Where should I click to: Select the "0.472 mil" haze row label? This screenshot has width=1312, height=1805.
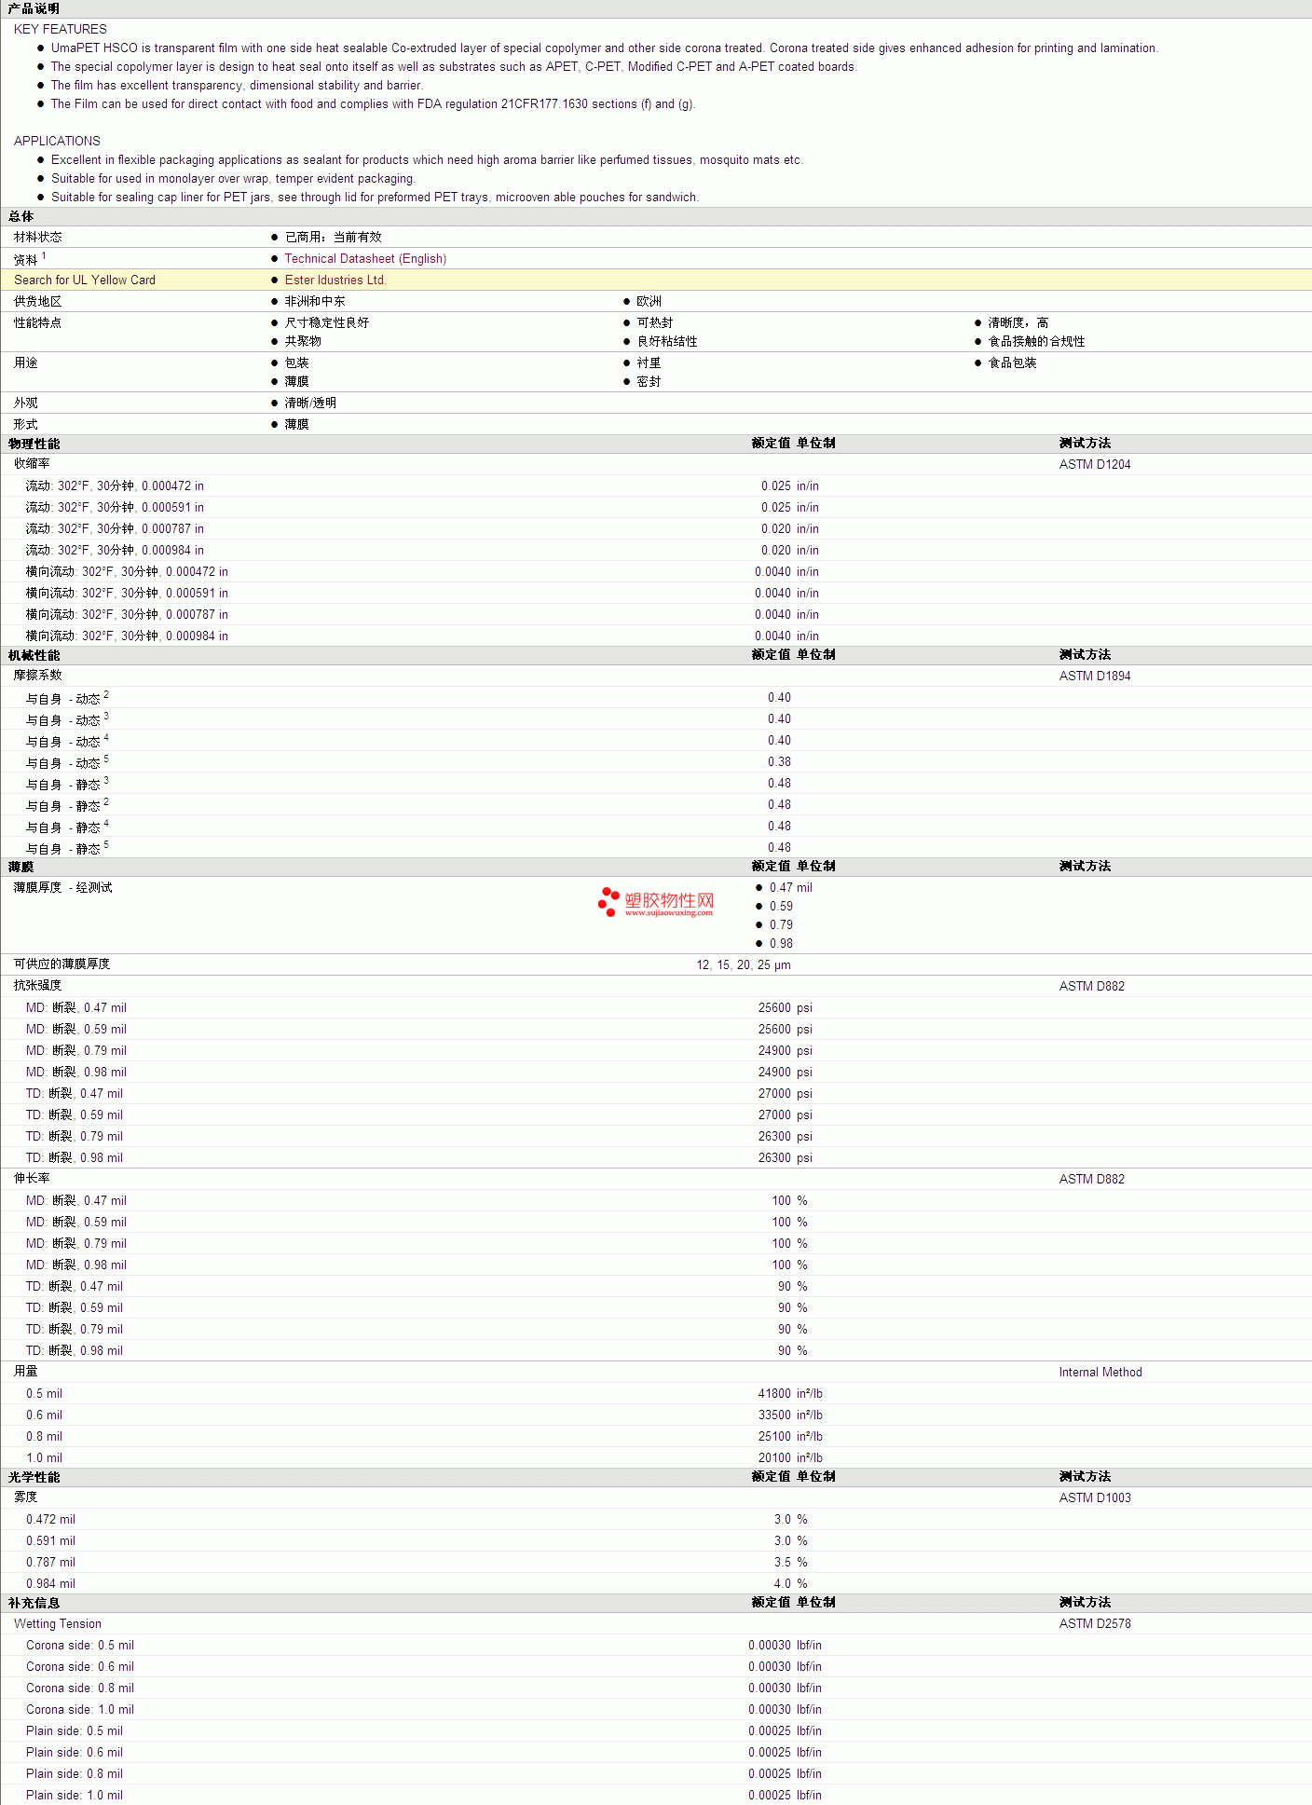coord(50,1520)
